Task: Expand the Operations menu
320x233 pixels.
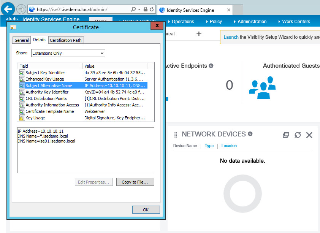Action: tap(181, 22)
